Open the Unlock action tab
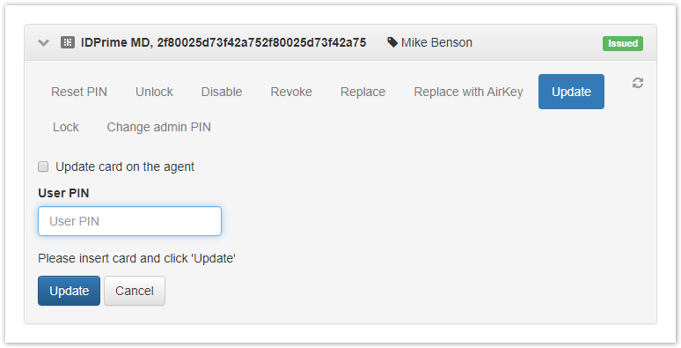The image size is (681, 348). point(154,92)
